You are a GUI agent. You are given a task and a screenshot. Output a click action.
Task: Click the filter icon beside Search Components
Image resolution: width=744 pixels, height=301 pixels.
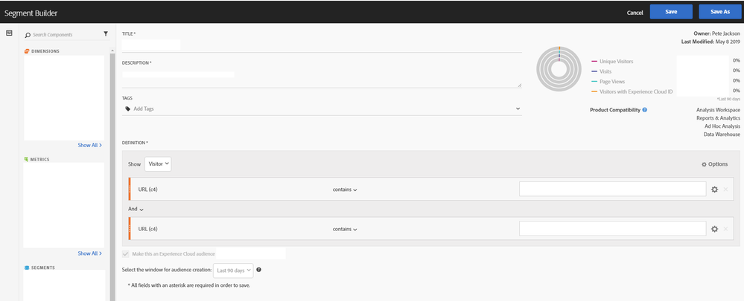tap(106, 34)
